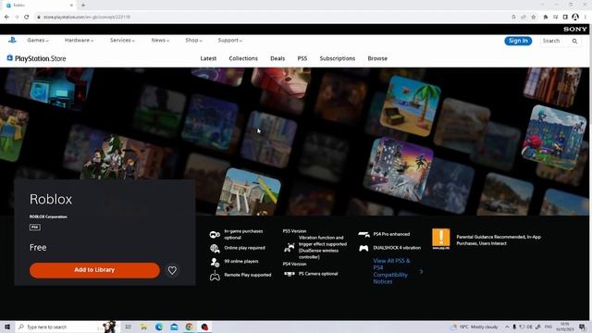Click the Roblox title text
The width and height of the screenshot is (592, 333).
pyautogui.click(x=51, y=199)
